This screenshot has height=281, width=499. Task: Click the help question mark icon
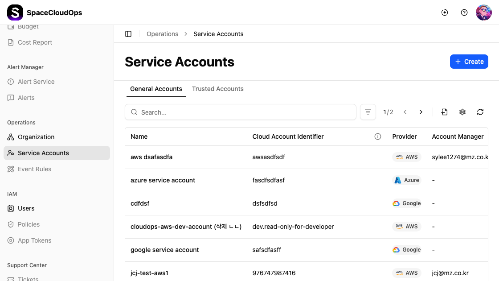pos(464,12)
